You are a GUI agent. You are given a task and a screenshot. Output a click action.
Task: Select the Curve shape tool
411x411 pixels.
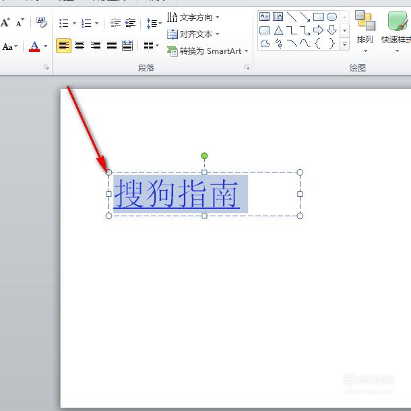[305, 43]
